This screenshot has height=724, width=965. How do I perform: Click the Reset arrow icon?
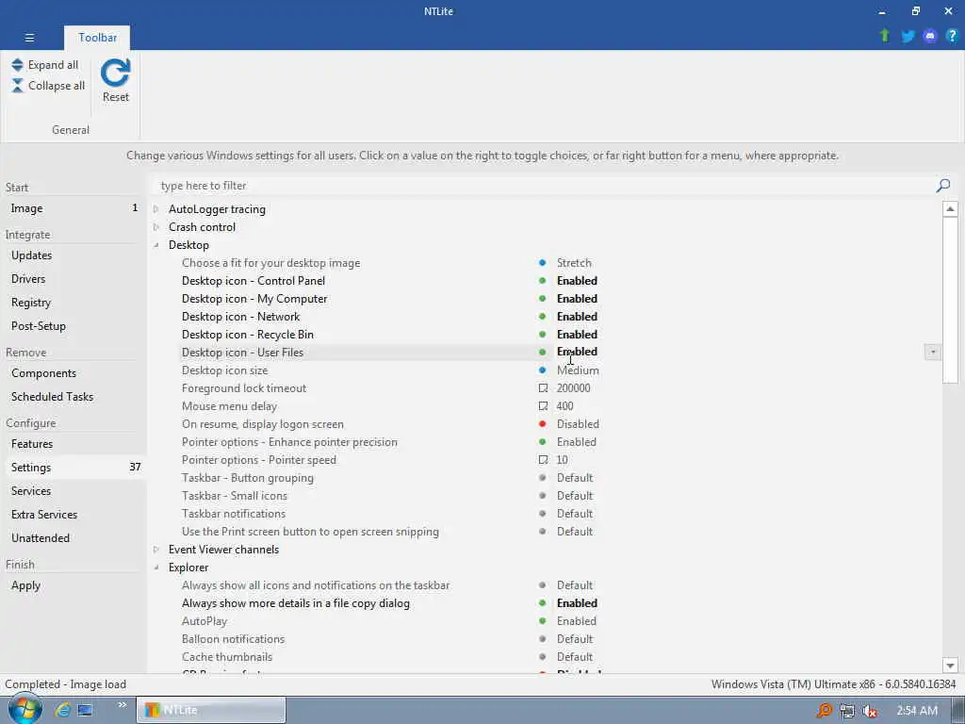[x=116, y=73]
